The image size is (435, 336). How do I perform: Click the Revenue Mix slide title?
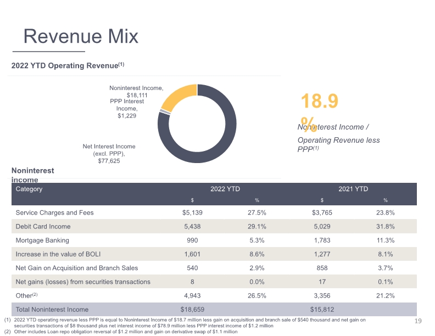click(x=81, y=36)
